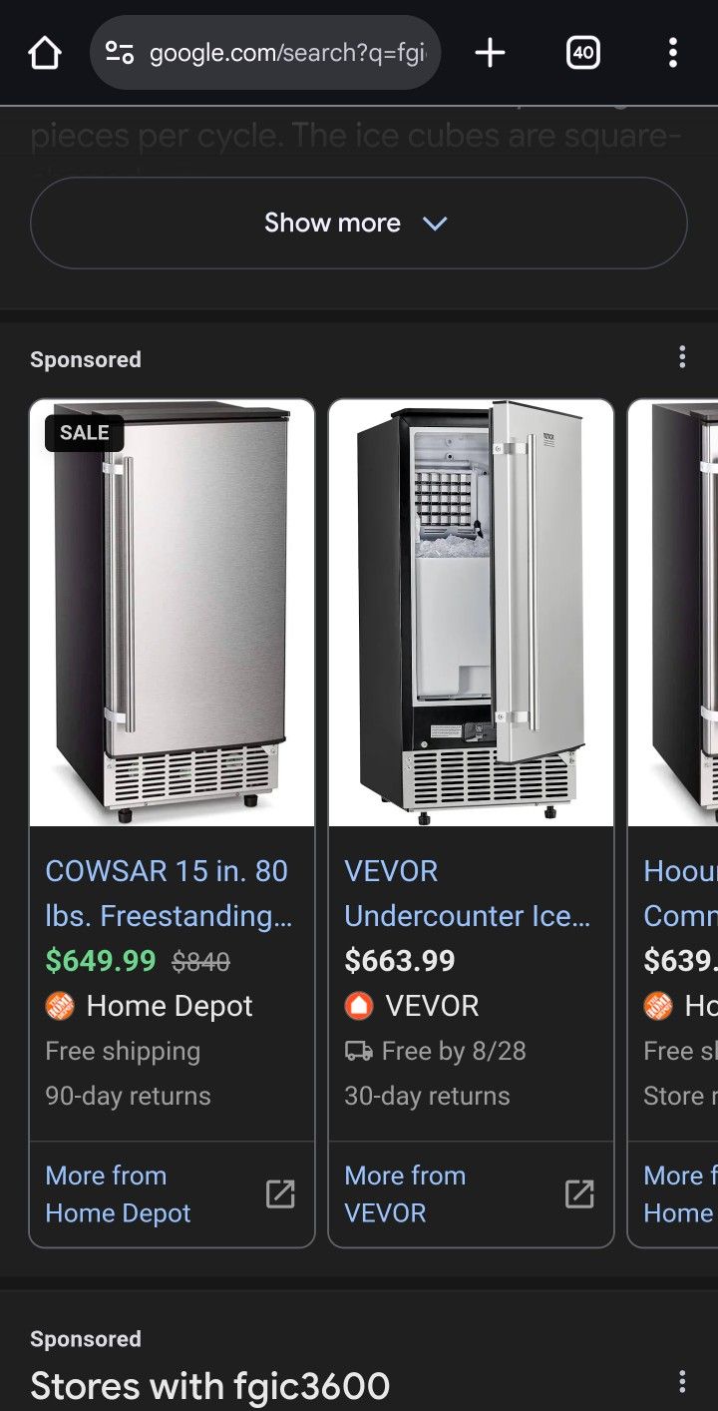
Task: Tap More from Home Depot
Action: click(x=118, y=1193)
